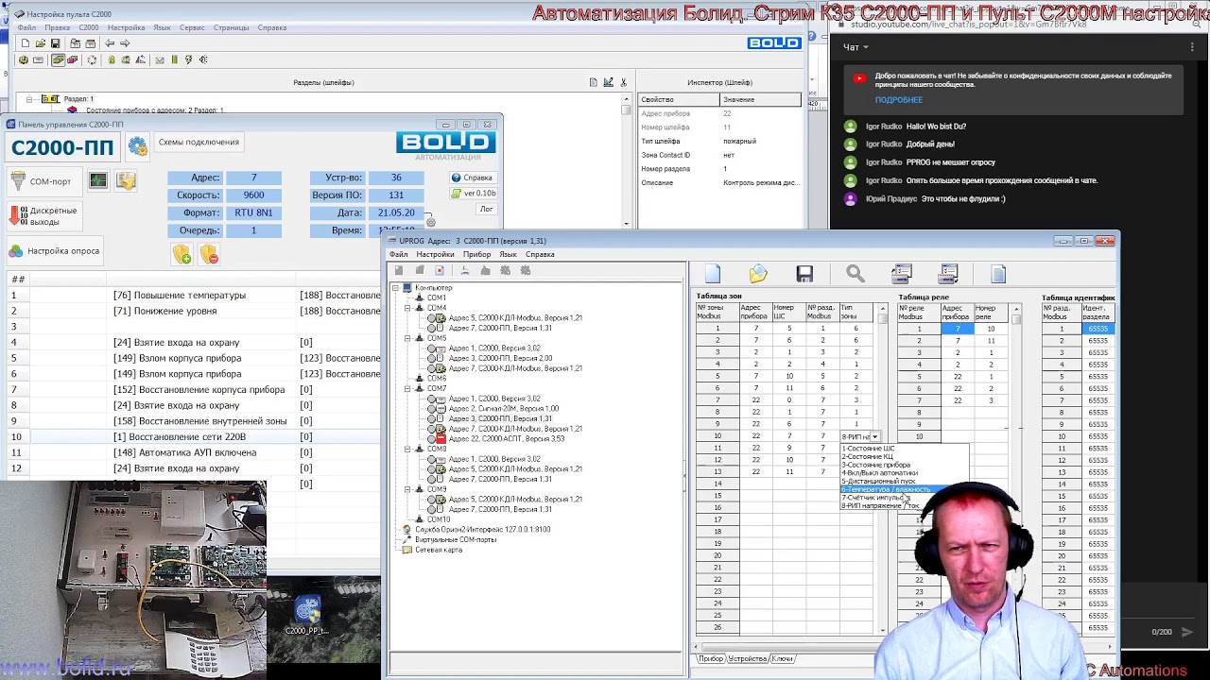Click ПОДРОБНЕЕ link in chat notice

click(898, 100)
